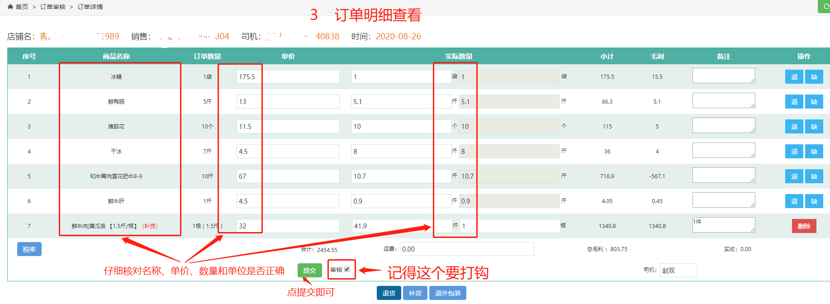Click the 退货 button at bottom

click(389, 293)
